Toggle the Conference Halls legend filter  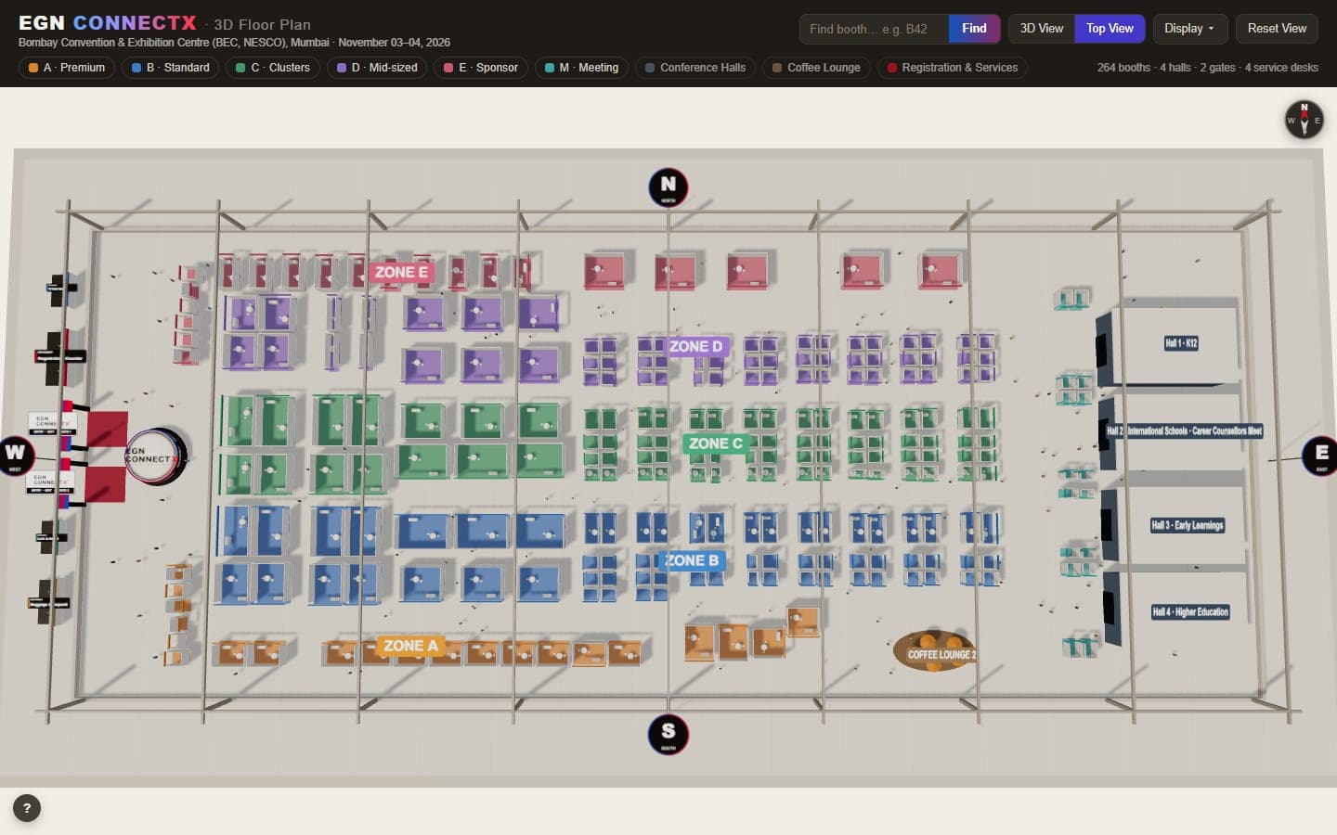tap(695, 68)
